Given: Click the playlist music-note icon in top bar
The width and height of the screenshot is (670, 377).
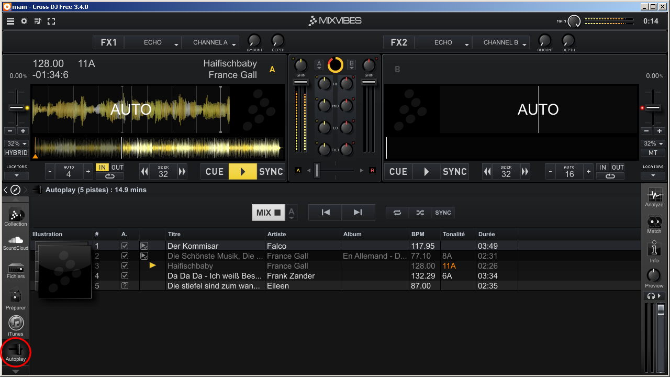Looking at the screenshot, I should click(38, 21).
